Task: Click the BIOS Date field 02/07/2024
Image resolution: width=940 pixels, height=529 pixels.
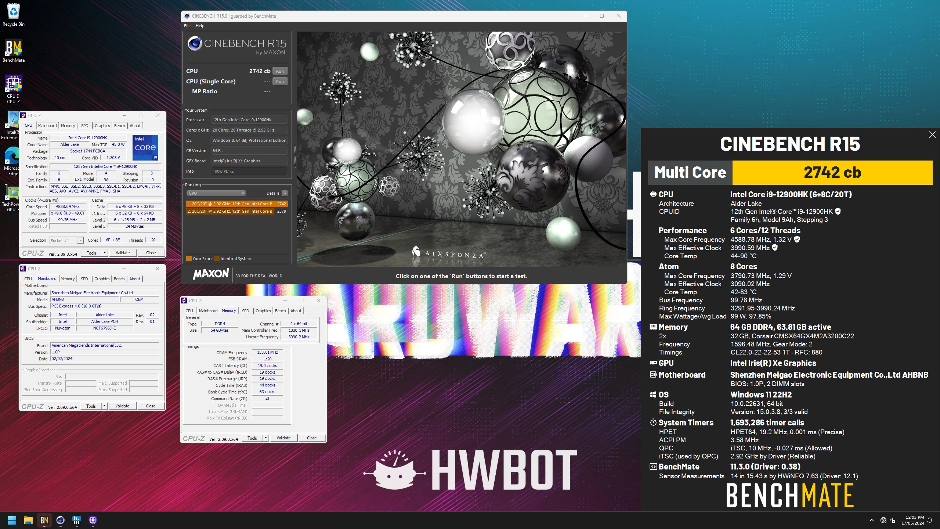Action: point(105,359)
